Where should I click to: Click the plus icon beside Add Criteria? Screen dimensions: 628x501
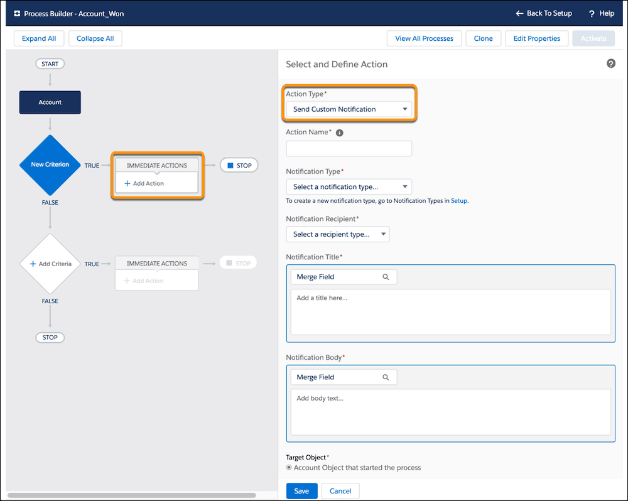[33, 264]
